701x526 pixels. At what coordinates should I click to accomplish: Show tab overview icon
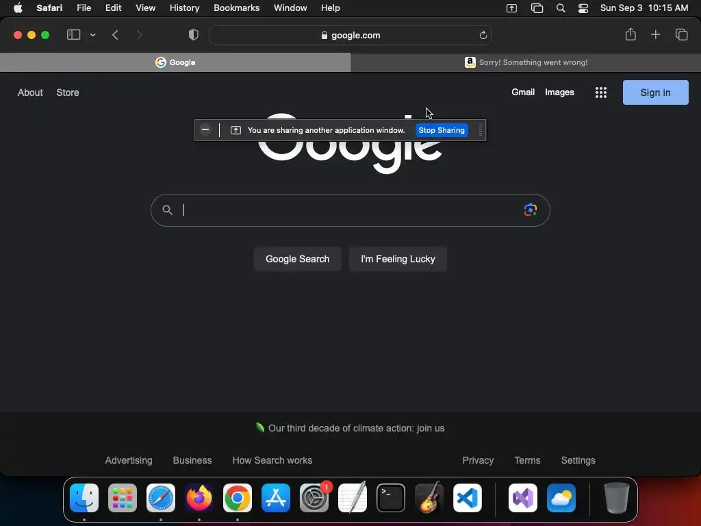pos(681,34)
